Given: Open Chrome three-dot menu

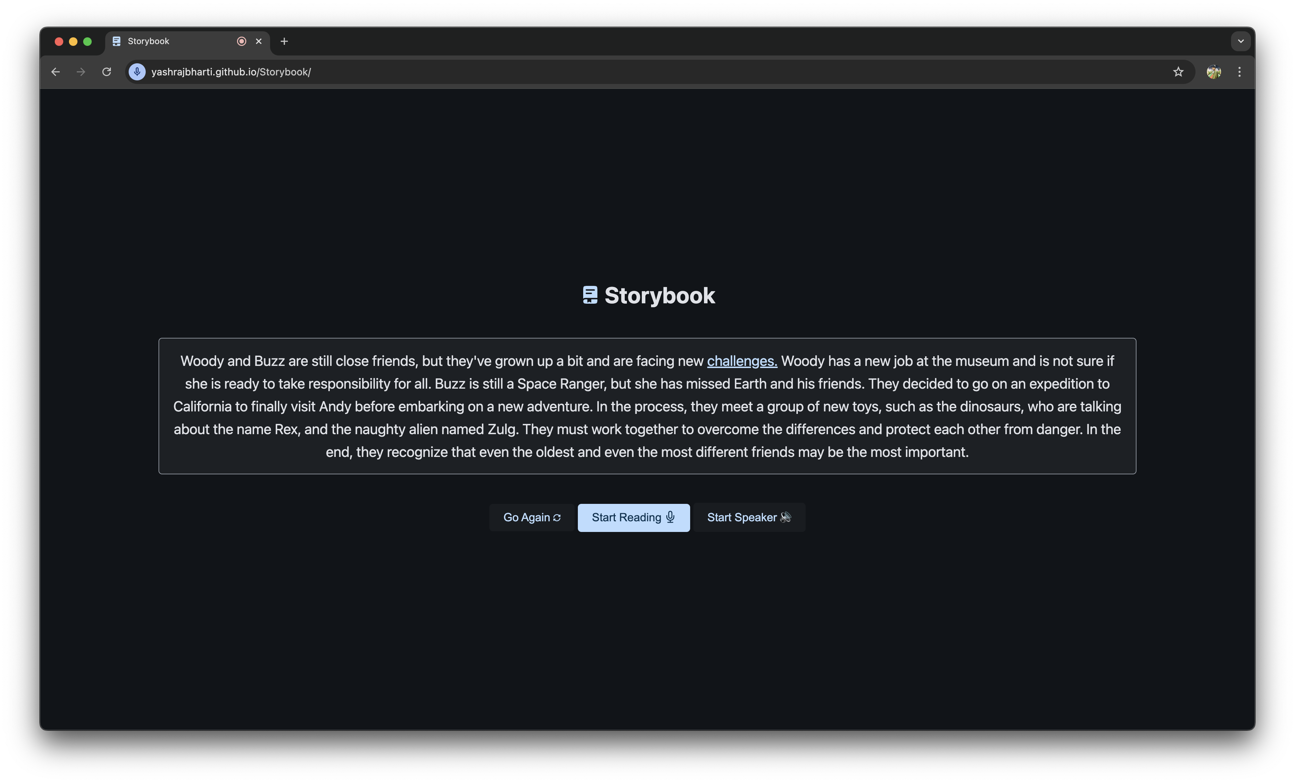Looking at the screenshot, I should click(x=1239, y=72).
